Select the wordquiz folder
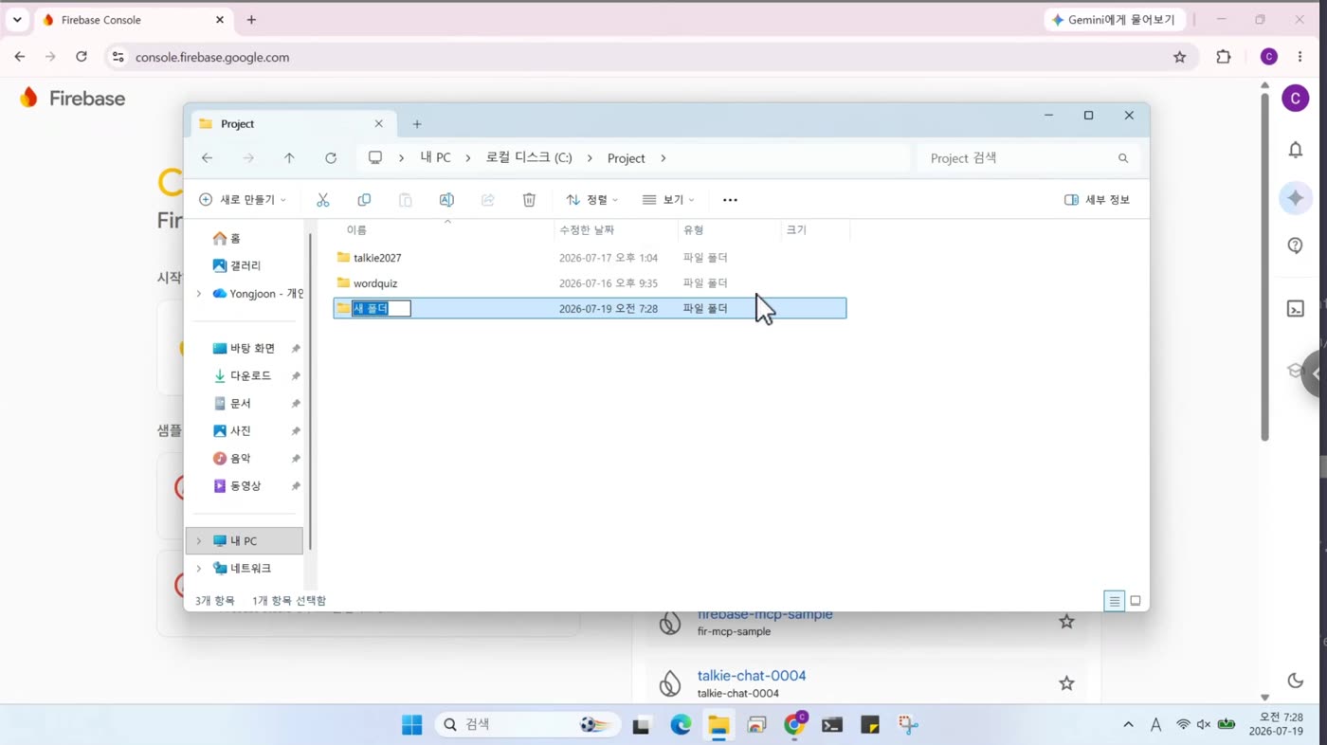The height and width of the screenshot is (745, 1327). pos(590,283)
